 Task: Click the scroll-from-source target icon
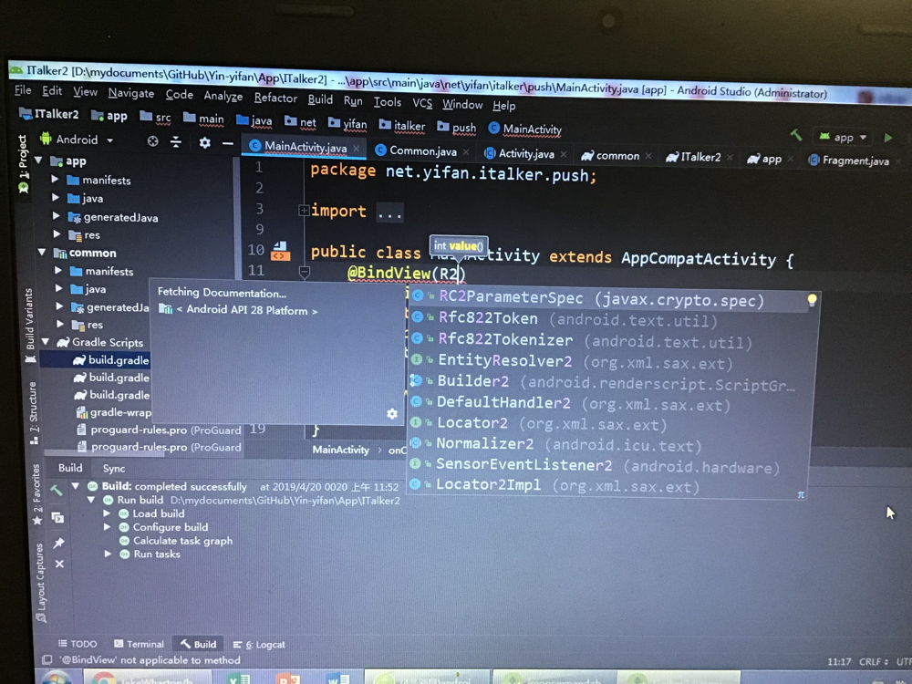point(152,141)
